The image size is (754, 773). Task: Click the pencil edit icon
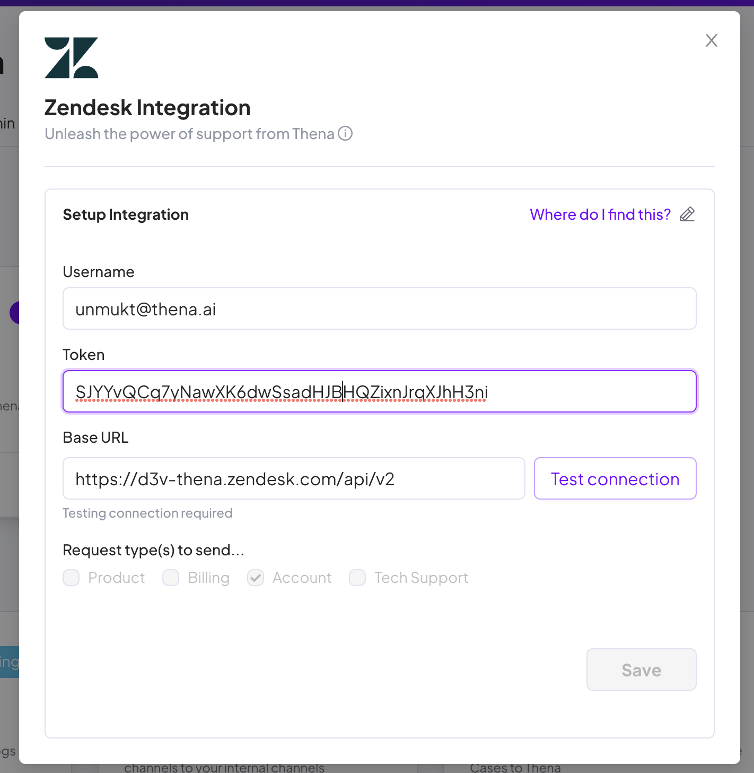[x=687, y=214]
